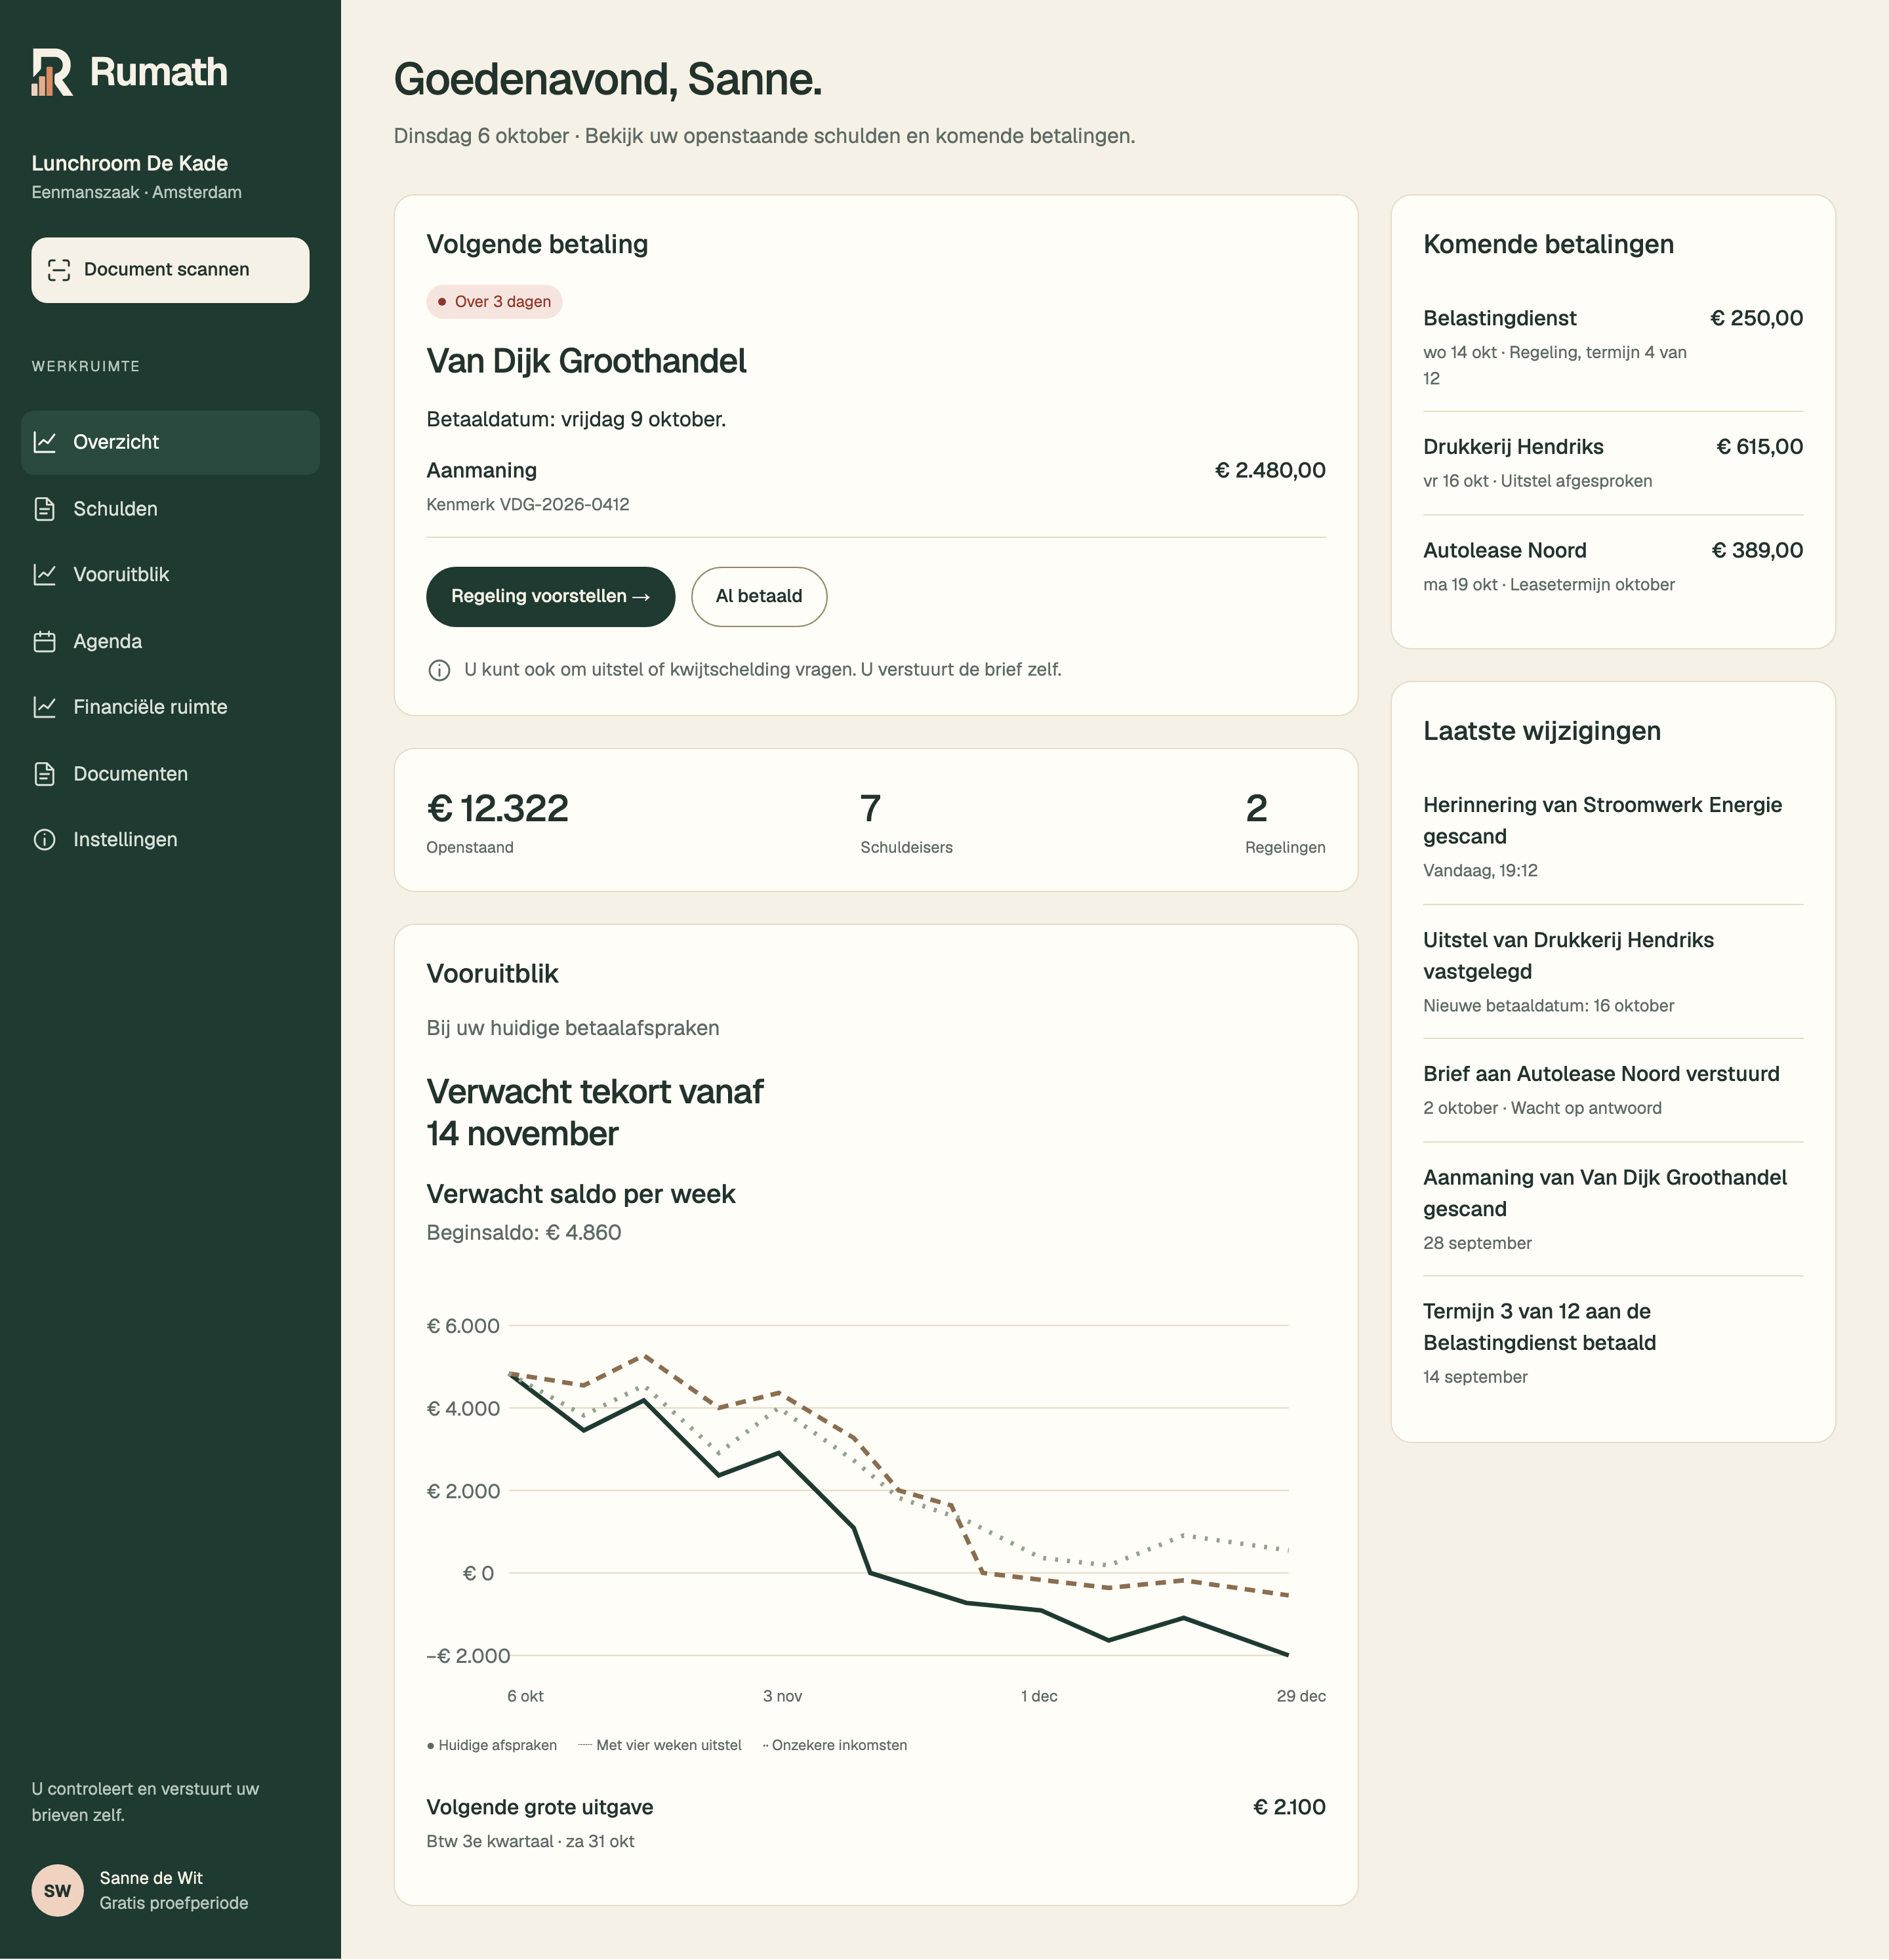1889x1960 pixels.
Task: Open Aanmaning van Van Dijk Groothandel gescand entry
Action: [1613, 1209]
